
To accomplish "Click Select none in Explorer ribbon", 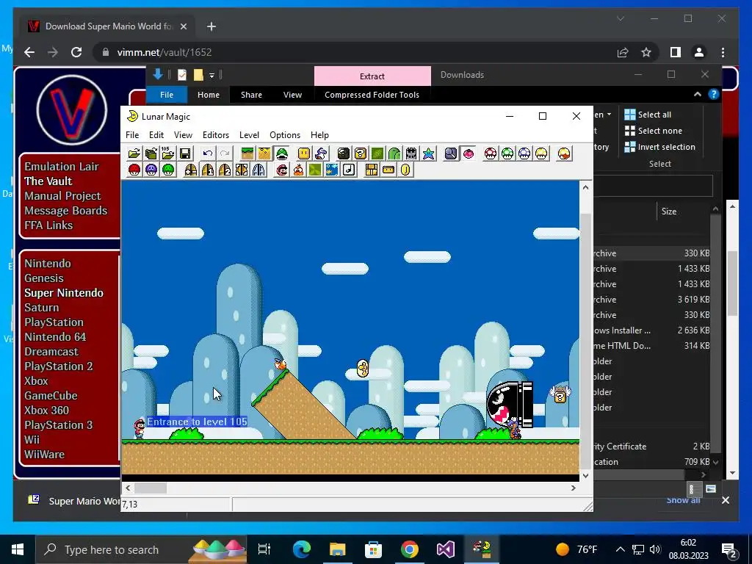I will pyautogui.click(x=653, y=131).
